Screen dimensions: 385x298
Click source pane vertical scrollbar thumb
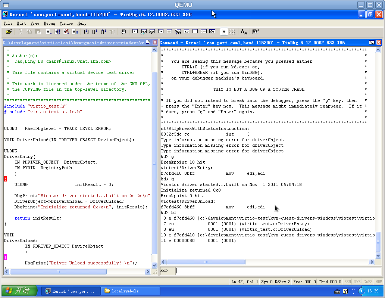[154, 163]
